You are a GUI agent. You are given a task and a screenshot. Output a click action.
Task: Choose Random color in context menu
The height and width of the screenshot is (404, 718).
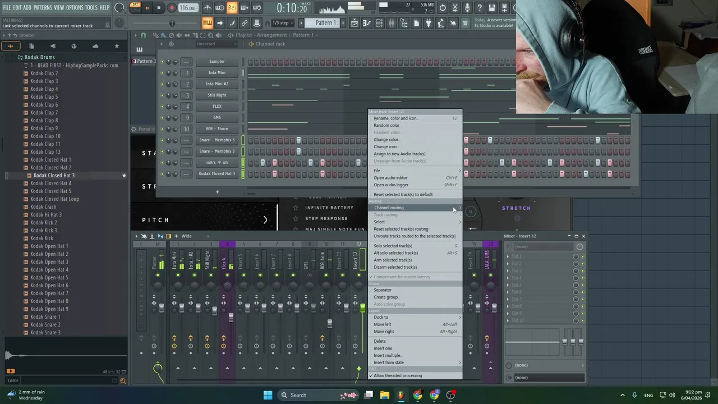pyautogui.click(x=415, y=125)
